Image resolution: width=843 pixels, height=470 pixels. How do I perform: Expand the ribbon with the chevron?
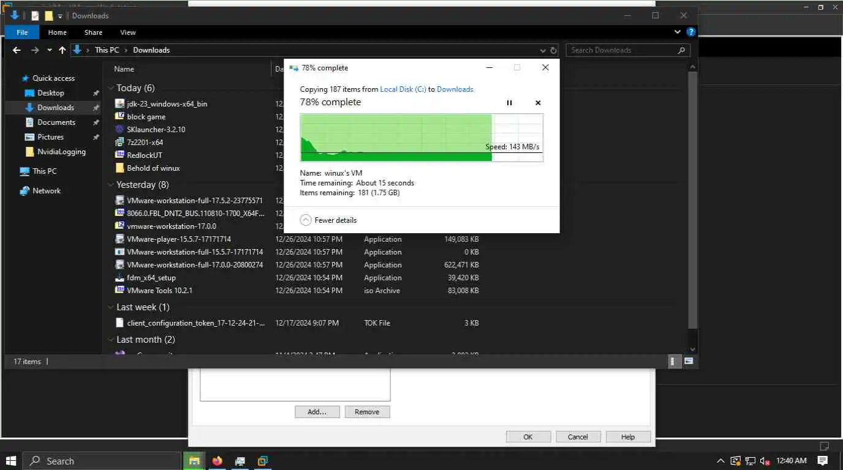pyautogui.click(x=678, y=32)
